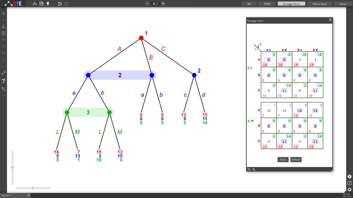
Task: Open settings gear icon
Action: pos(349,189)
